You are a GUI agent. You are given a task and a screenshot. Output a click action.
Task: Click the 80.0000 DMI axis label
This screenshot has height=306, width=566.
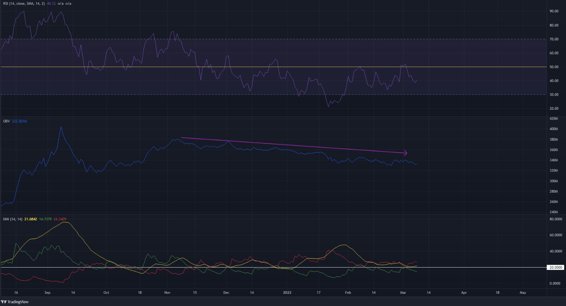[x=556, y=219]
